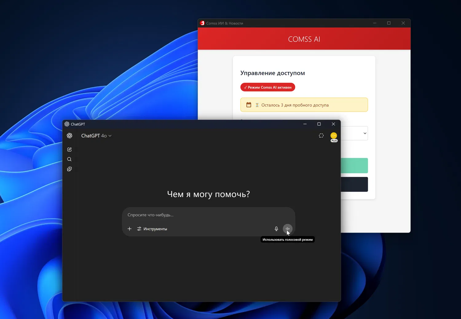Screen dimensions: 461x319
Task: Click the plus icon to attach files
Action: tap(129, 229)
